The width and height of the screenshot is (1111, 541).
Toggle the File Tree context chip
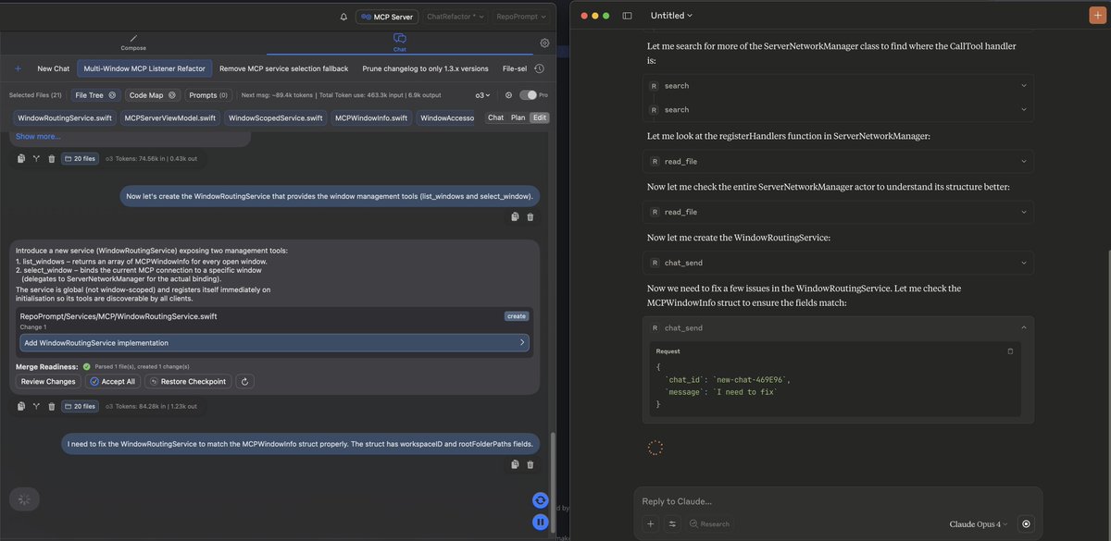[x=95, y=94]
